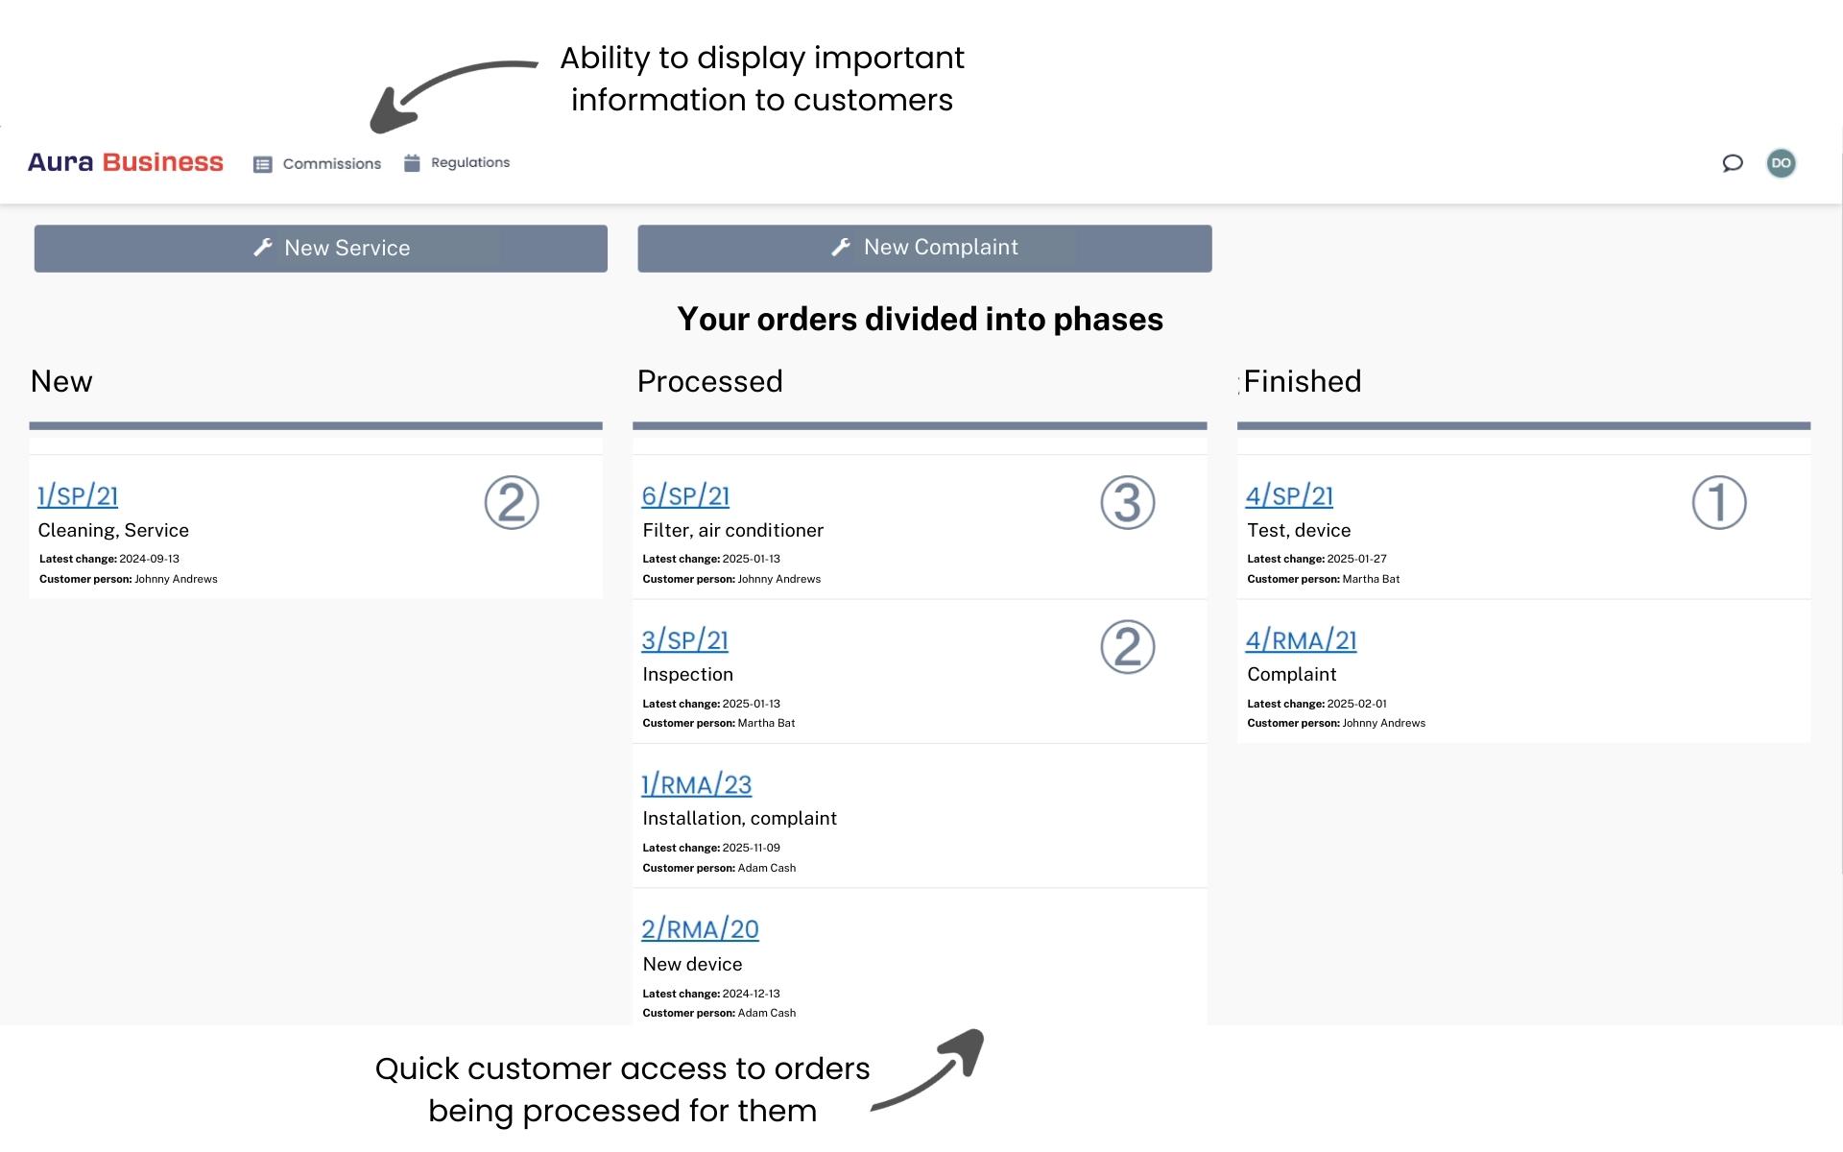Click the circled 3 badge on Filter, air conditioner

1127,502
